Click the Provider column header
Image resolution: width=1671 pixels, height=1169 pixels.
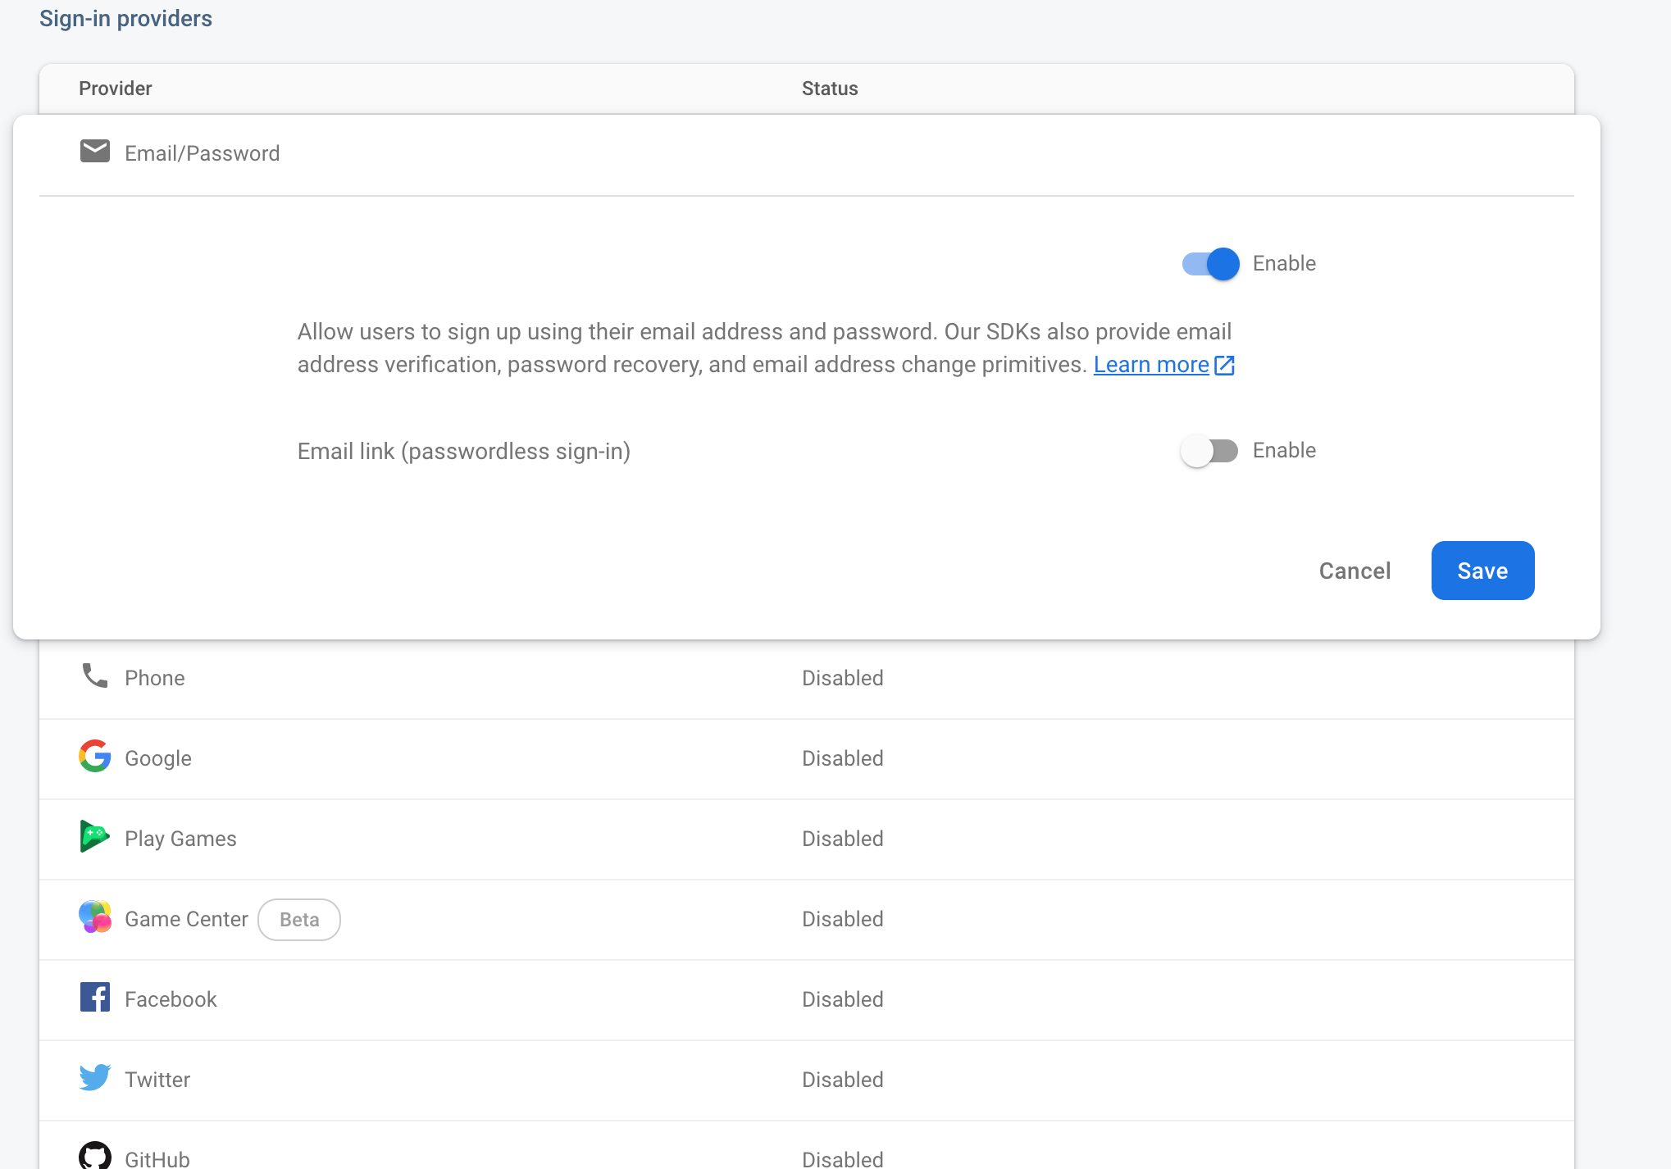coord(116,89)
